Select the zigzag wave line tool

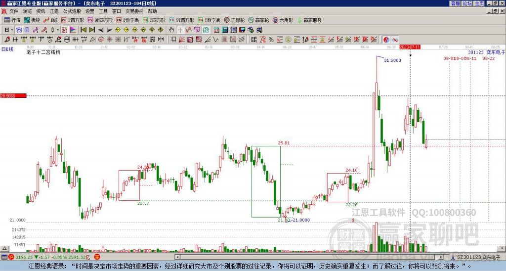(215, 40)
